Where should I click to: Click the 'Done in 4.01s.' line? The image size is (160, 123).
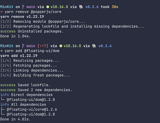point(15,119)
